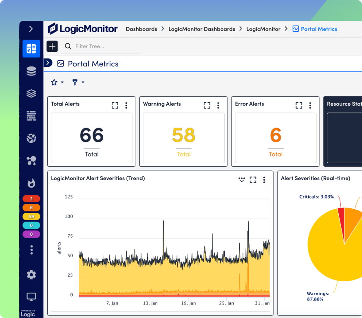This screenshot has width=362, height=318.
Task: Focus the Filter Tree search field
Action: pos(101,46)
